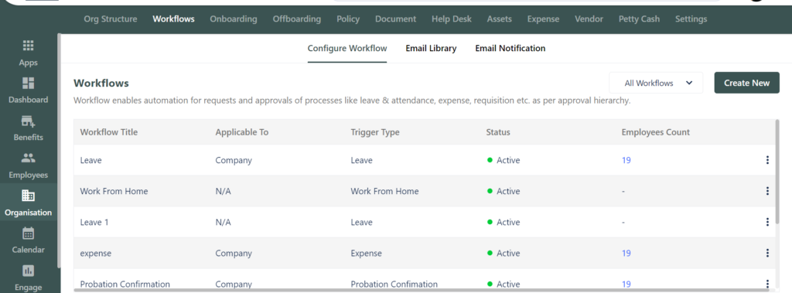The height and width of the screenshot is (293, 792).
Task: Open three-dot menu for Probation Confirmation row
Action: tap(767, 284)
